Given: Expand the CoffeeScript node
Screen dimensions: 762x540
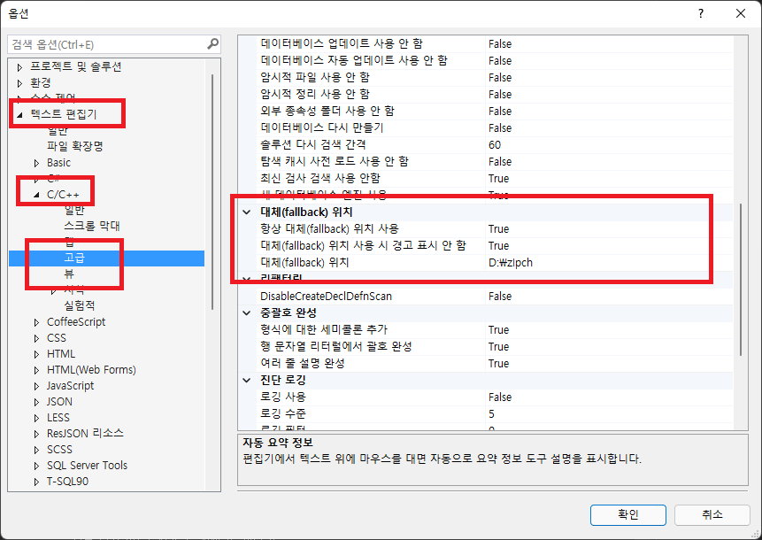Looking at the screenshot, I should tap(36, 322).
